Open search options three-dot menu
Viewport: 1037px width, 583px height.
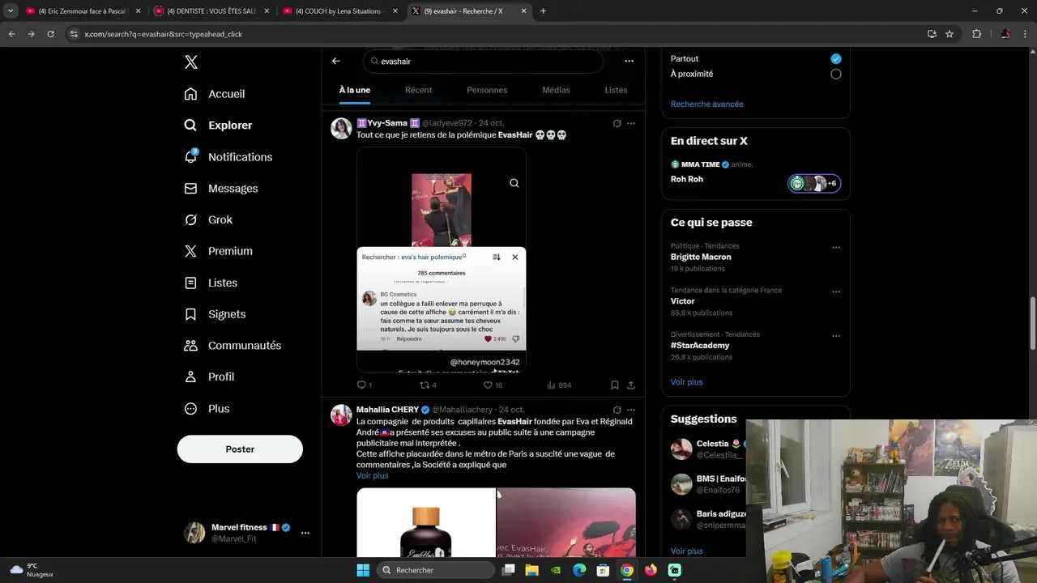coord(629,61)
